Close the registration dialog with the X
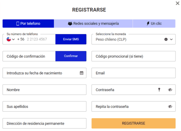This screenshot has height=131, width=181. click(x=177, y=3)
